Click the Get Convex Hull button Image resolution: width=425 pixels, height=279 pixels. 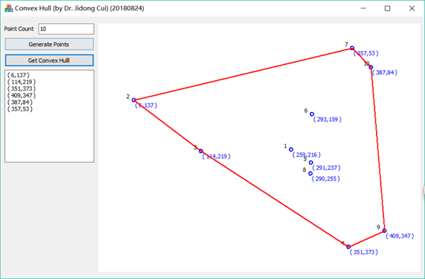(49, 60)
